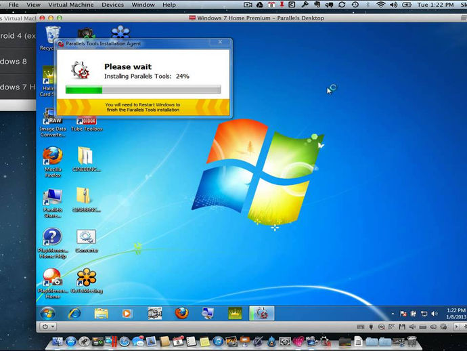Click the Parallels floppy disk status icon

[402, 327]
